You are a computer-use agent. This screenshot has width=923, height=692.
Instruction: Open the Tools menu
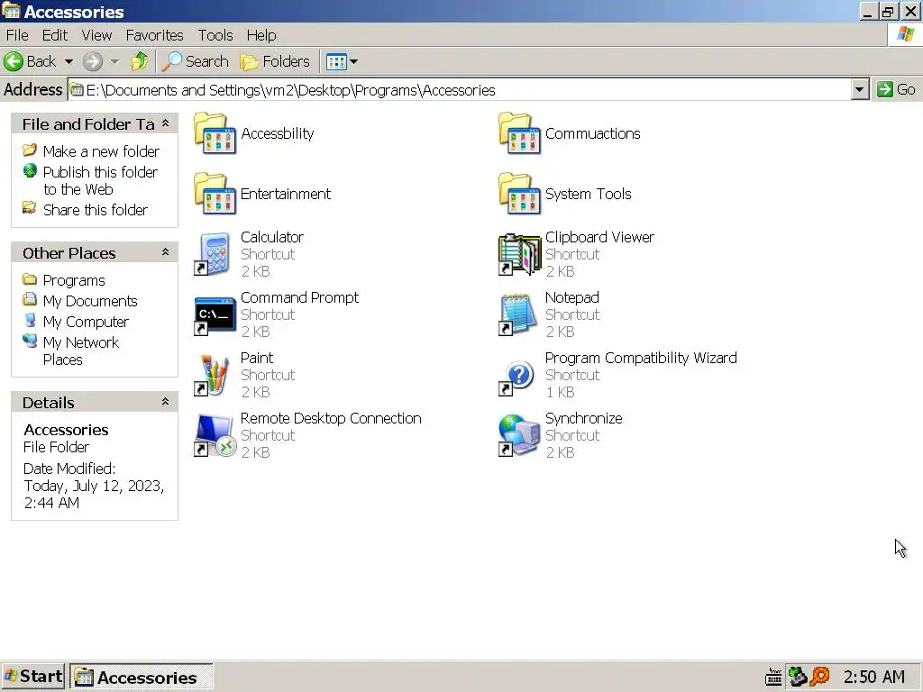pos(215,35)
